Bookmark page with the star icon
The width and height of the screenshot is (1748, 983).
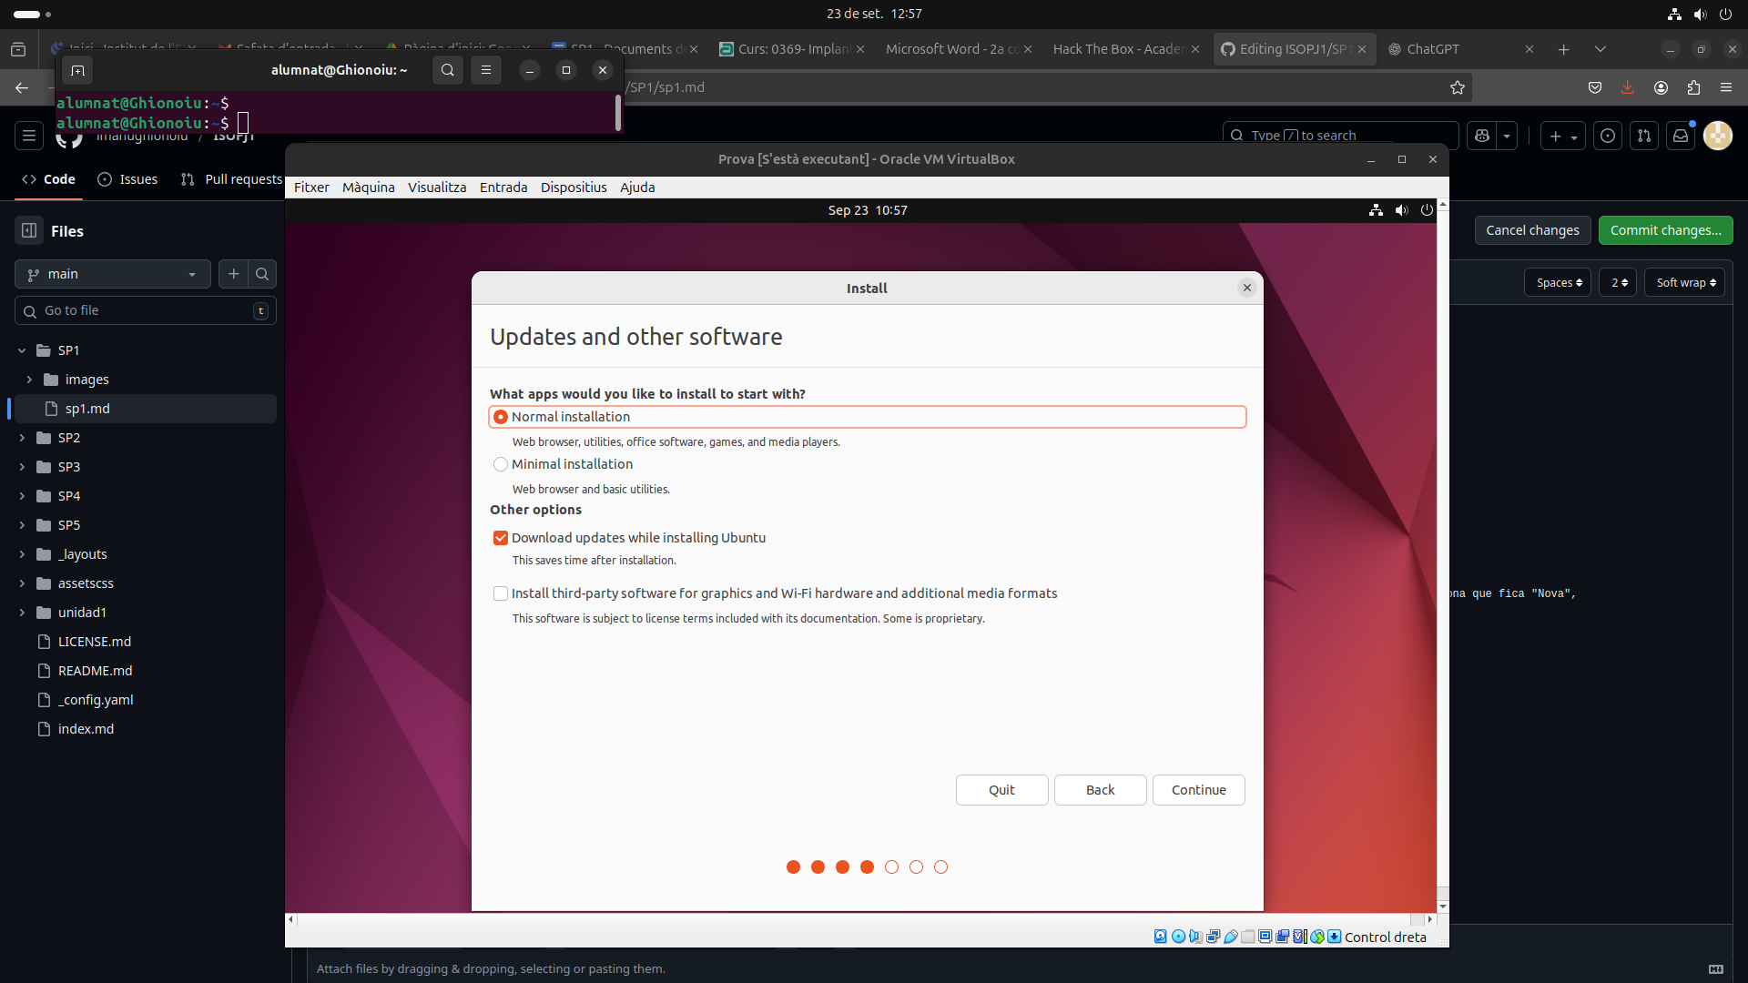coord(1458,87)
